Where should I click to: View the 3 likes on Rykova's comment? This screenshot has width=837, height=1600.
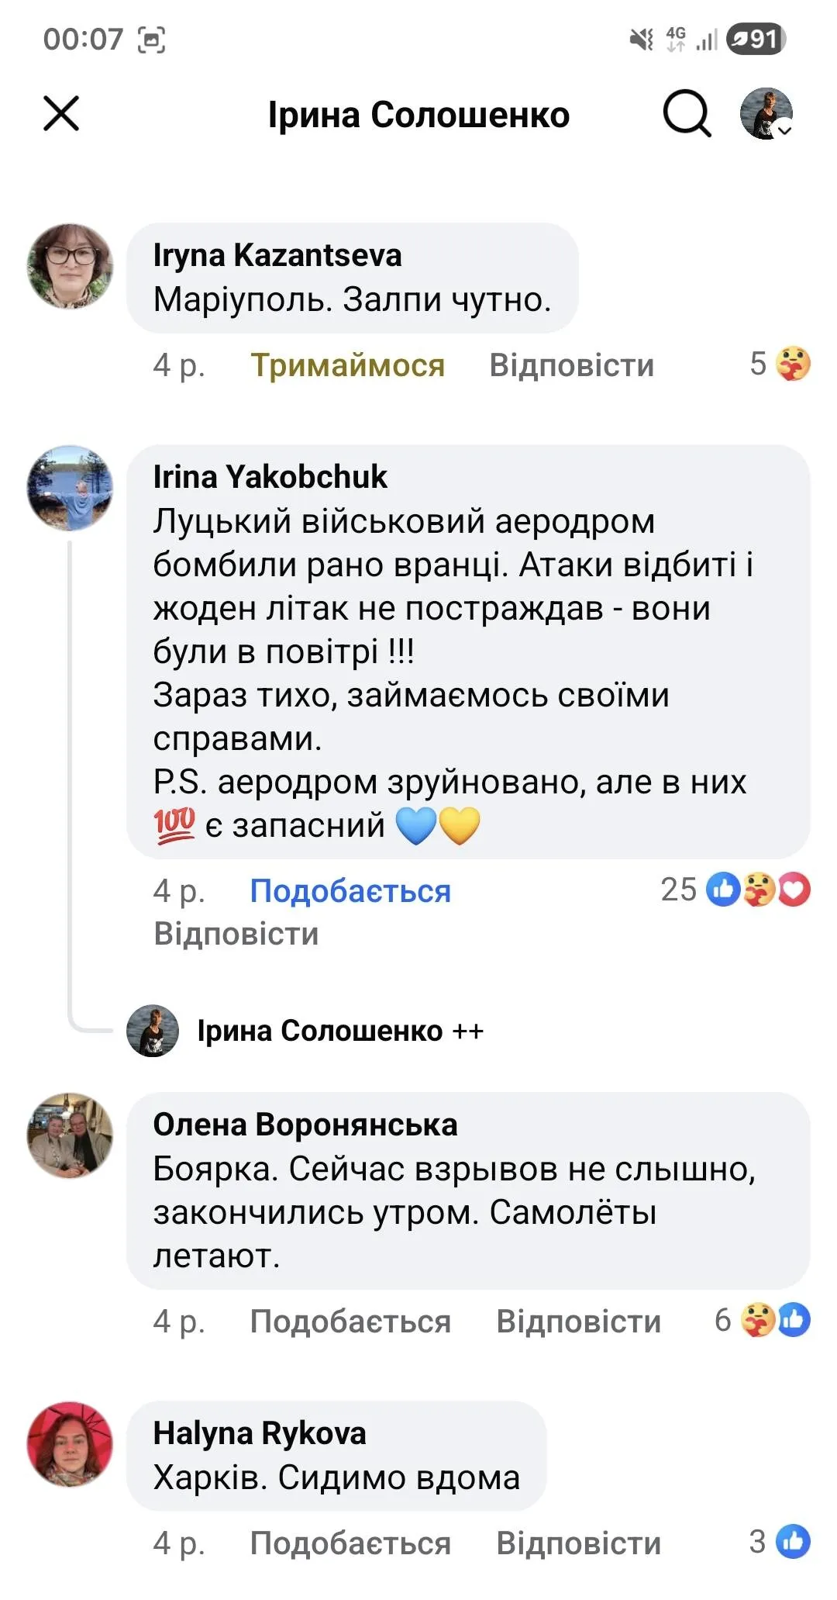click(x=780, y=1542)
